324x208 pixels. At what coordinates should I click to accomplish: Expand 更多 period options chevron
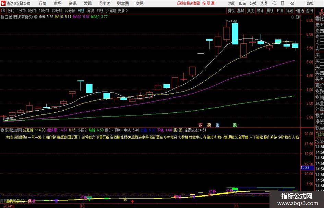click(127, 11)
